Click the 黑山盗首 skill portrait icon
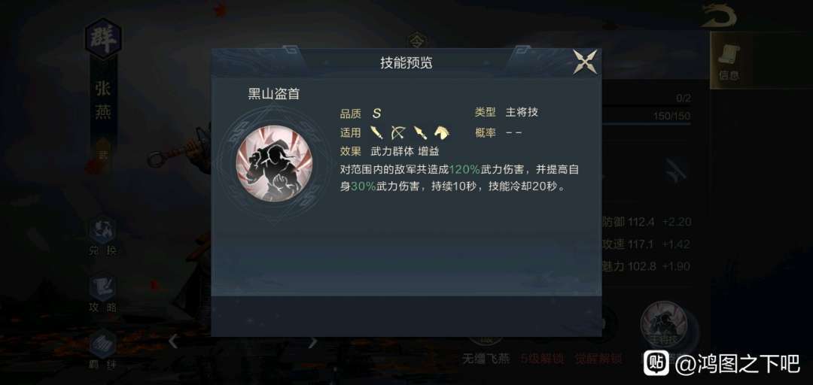This screenshot has width=813, height=385. click(274, 163)
